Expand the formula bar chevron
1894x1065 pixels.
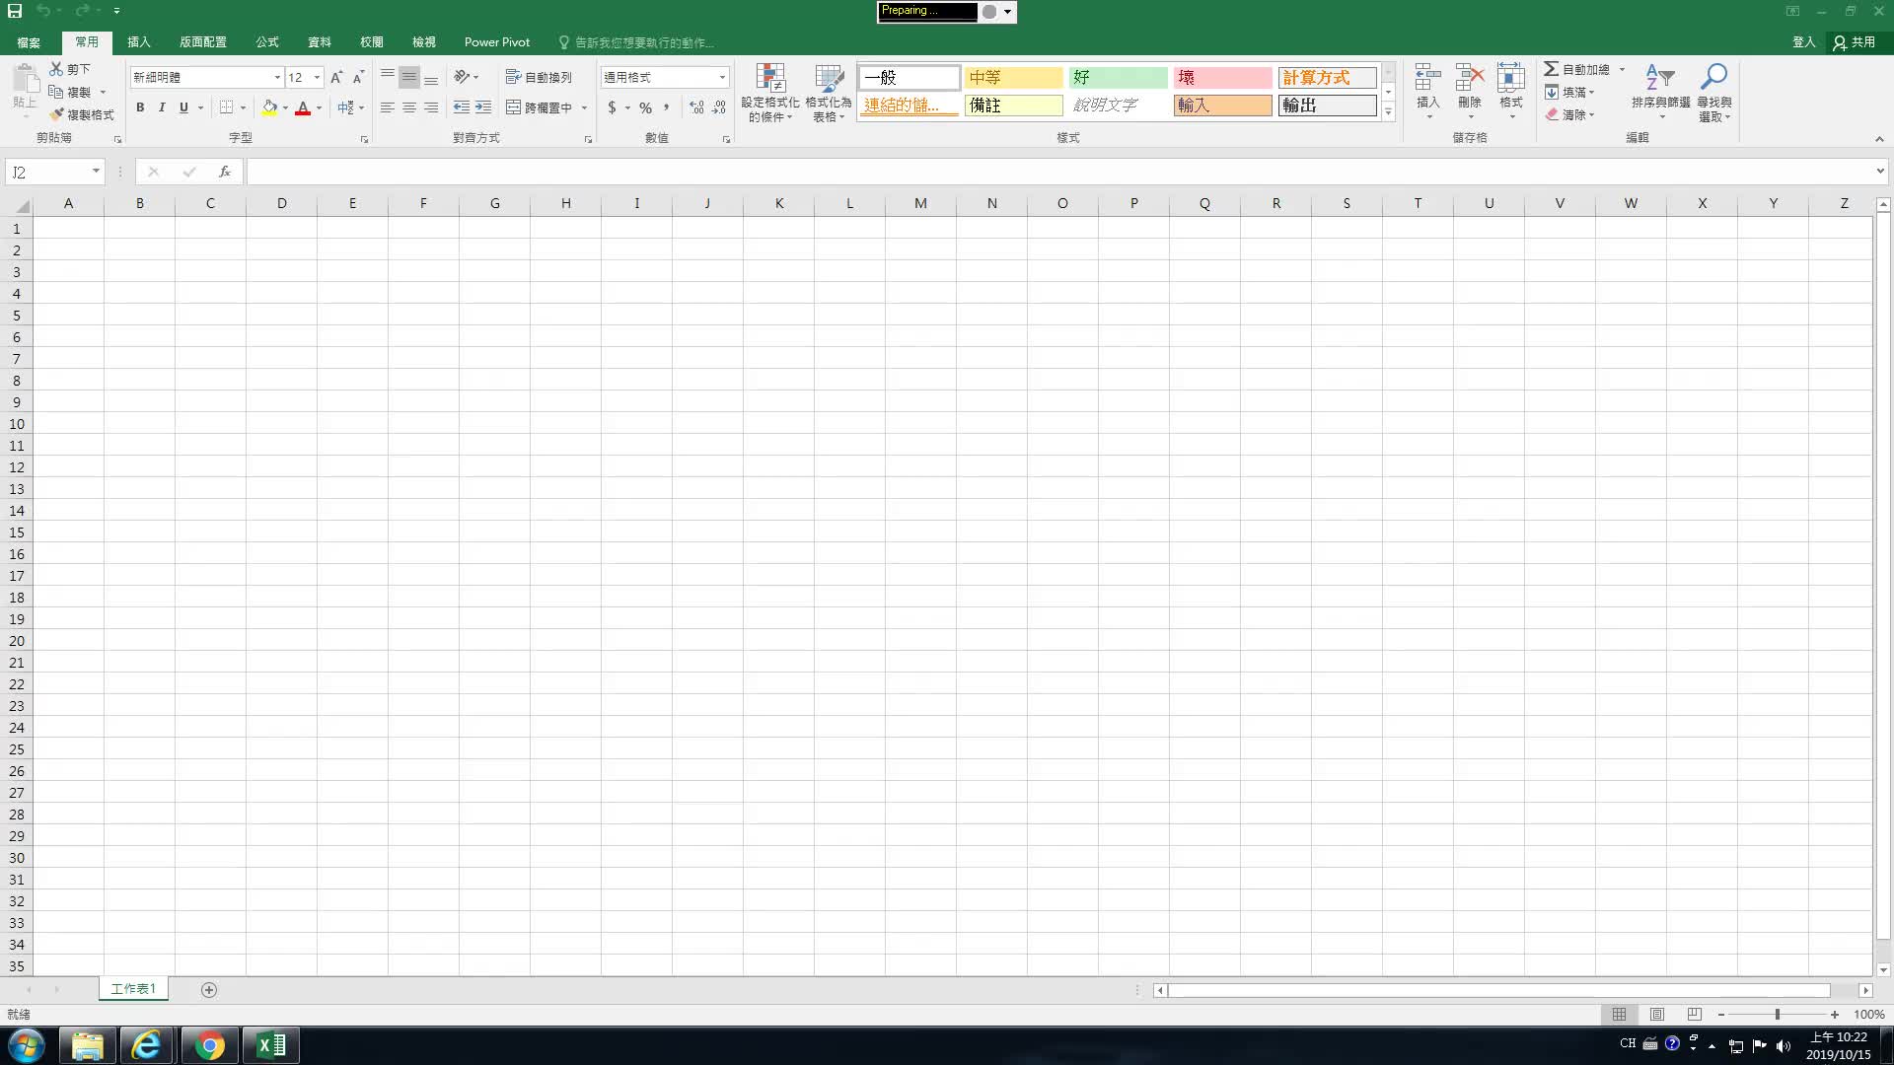pos(1880,172)
